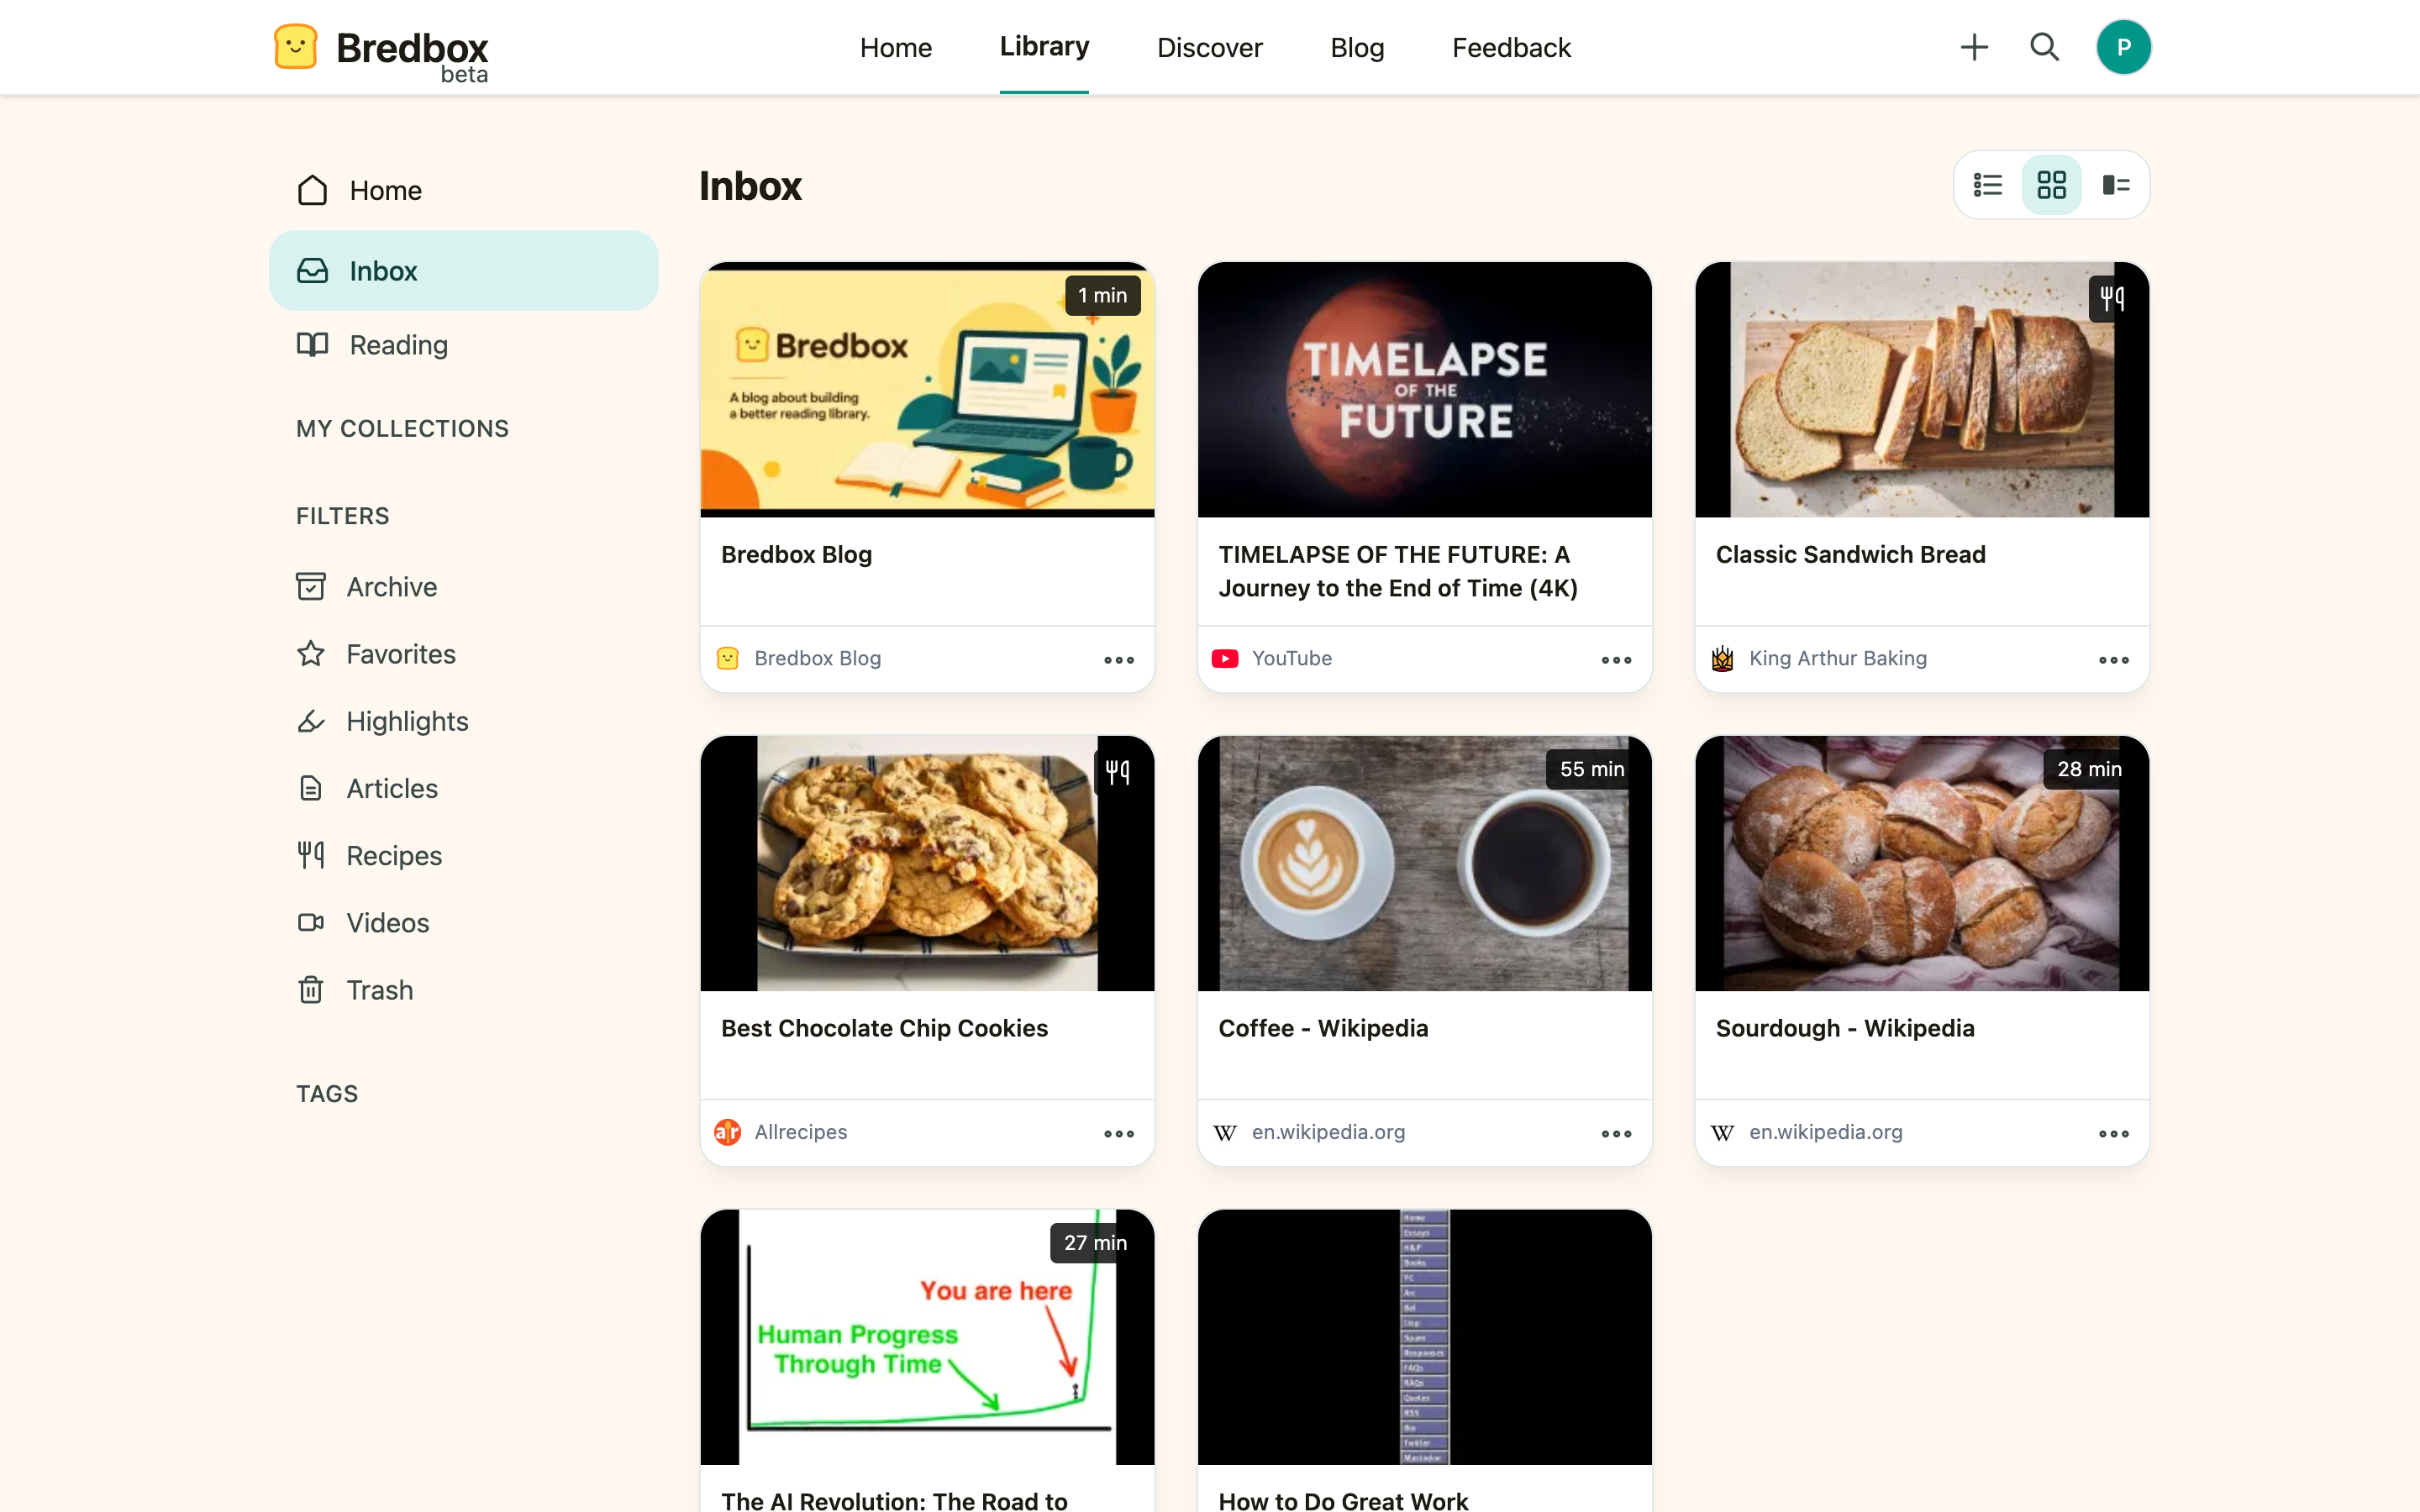
Task: Click the Classic Sandwich Bread title
Action: click(x=1850, y=554)
